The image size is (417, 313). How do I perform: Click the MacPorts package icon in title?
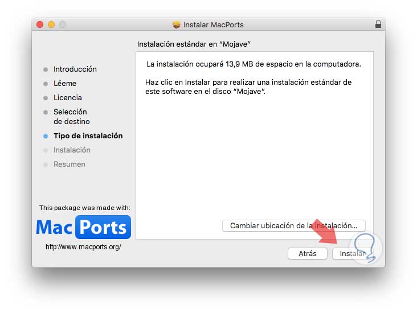[x=176, y=24]
